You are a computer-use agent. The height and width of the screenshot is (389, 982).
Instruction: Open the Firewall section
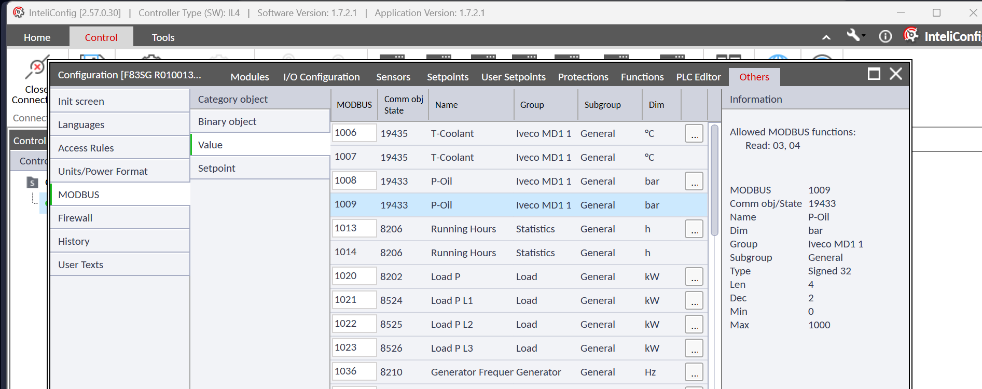click(x=120, y=218)
